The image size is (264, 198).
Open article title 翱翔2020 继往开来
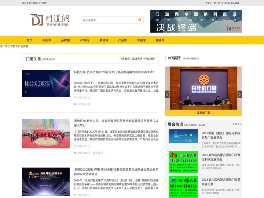pyautogui.click(x=116, y=172)
